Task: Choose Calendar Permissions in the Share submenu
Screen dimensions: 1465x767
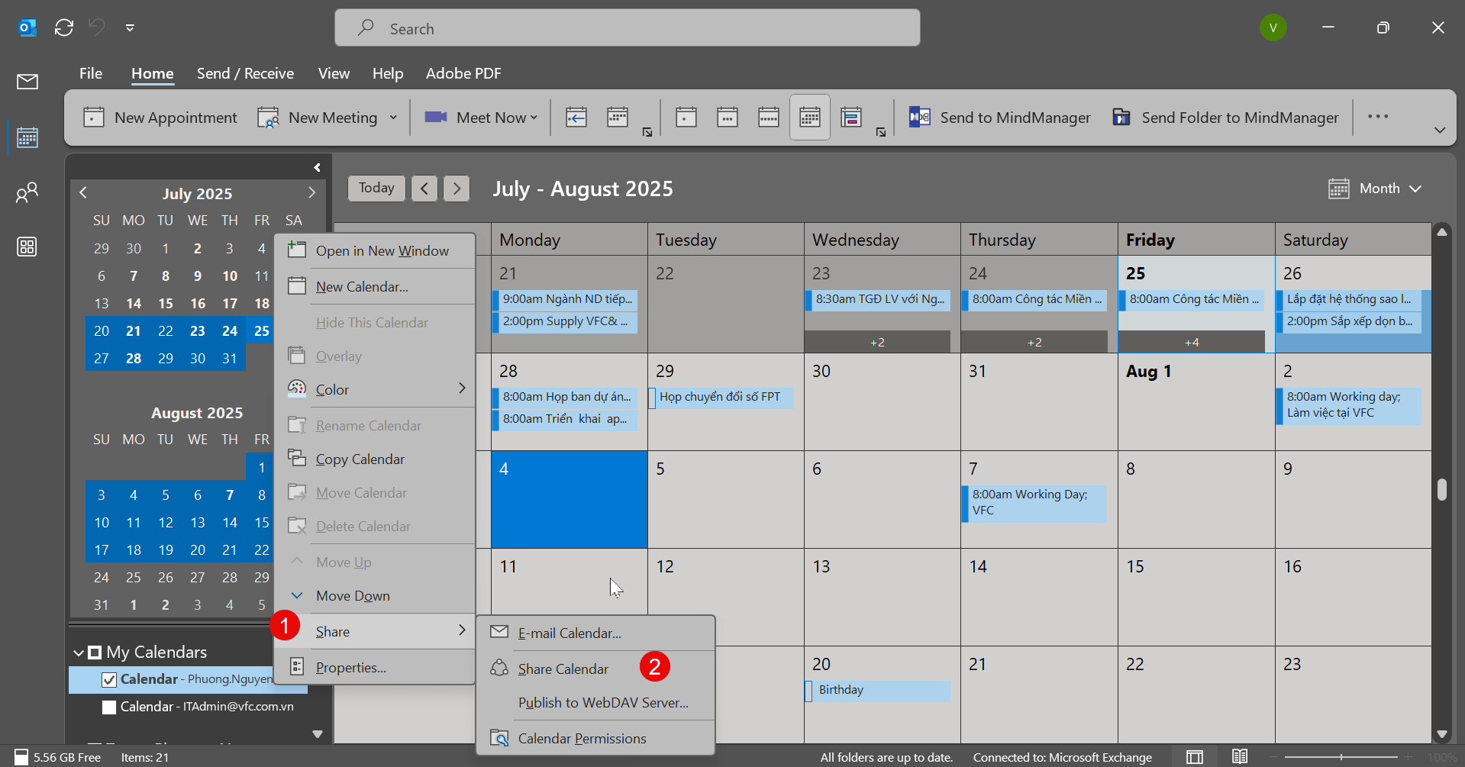Action: click(x=582, y=739)
